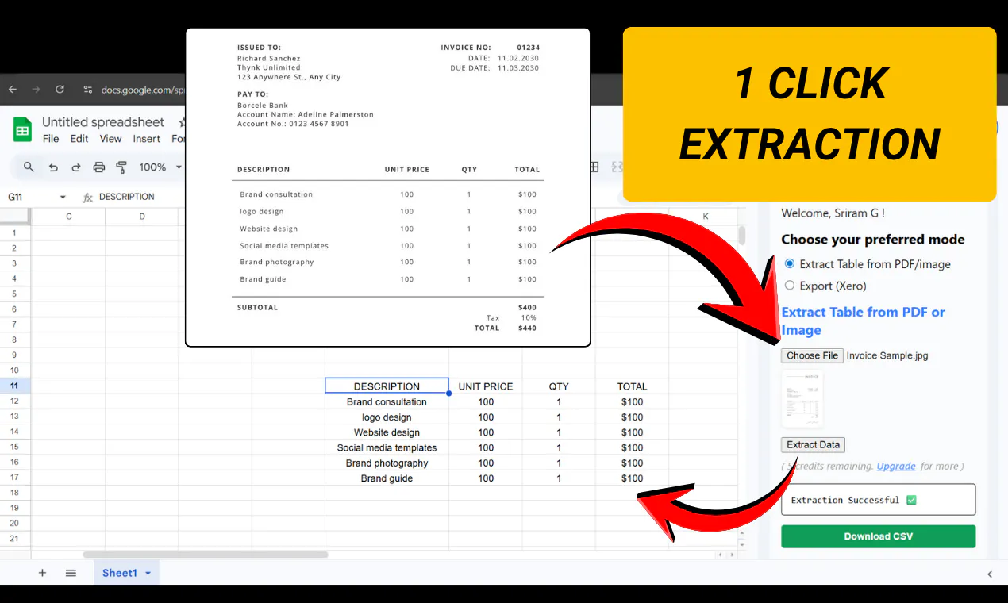Select the Brand consultation cell
The width and height of the screenshot is (1008, 603).
point(387,401)
